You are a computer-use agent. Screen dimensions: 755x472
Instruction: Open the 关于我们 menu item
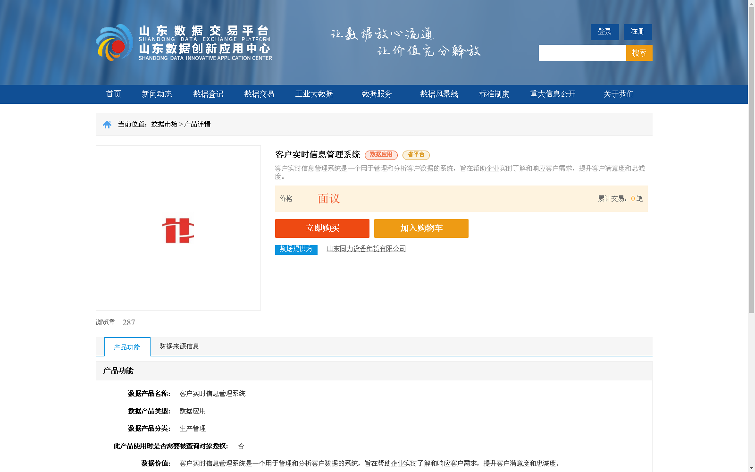[619, 94]
